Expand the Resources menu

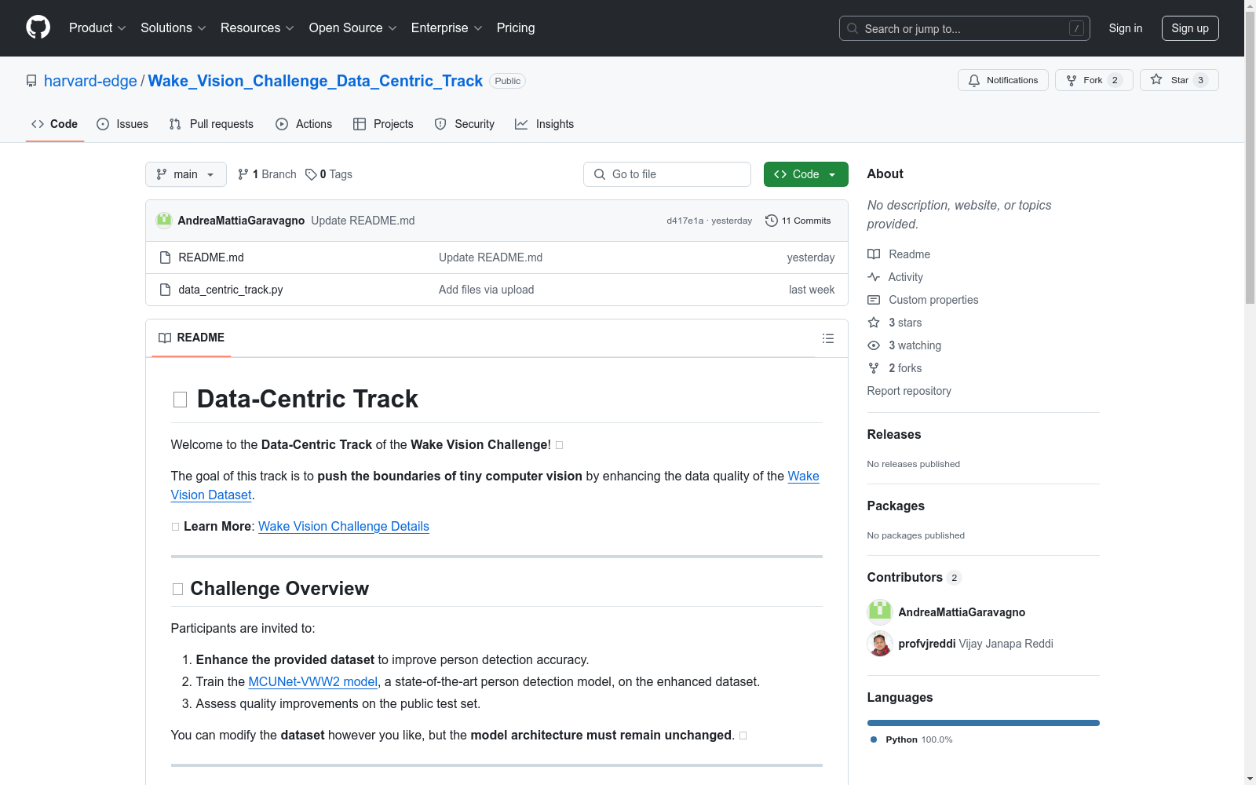(x=257, y=28)
